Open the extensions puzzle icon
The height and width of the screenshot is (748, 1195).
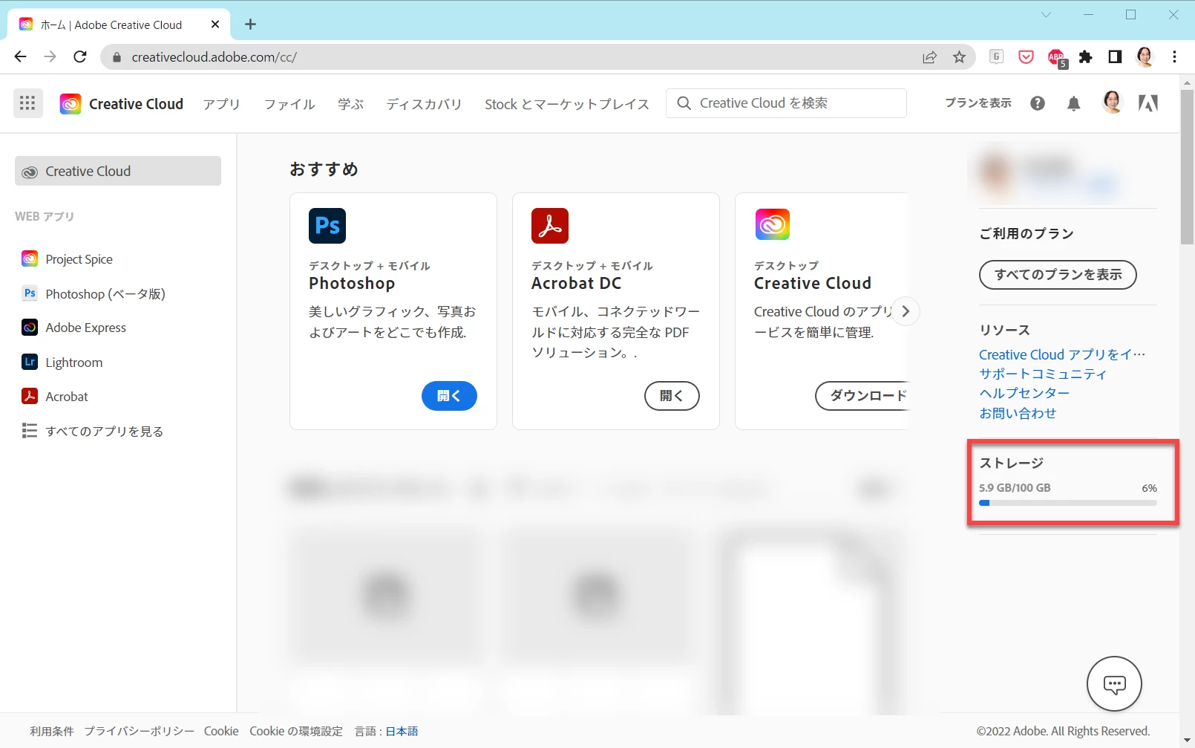[1086, 57]
